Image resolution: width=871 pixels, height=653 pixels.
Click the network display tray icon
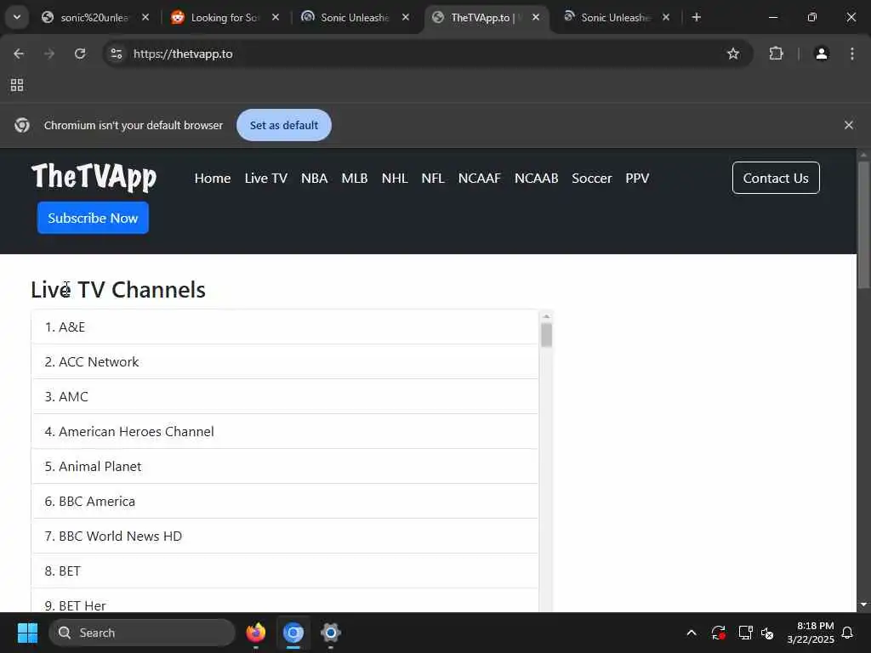pyautogui.click(x=745, y=633)
